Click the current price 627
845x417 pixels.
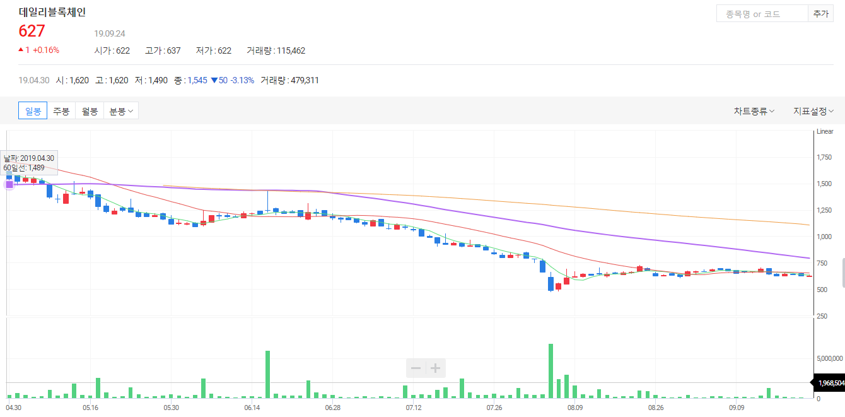click(x=32, y=31)
